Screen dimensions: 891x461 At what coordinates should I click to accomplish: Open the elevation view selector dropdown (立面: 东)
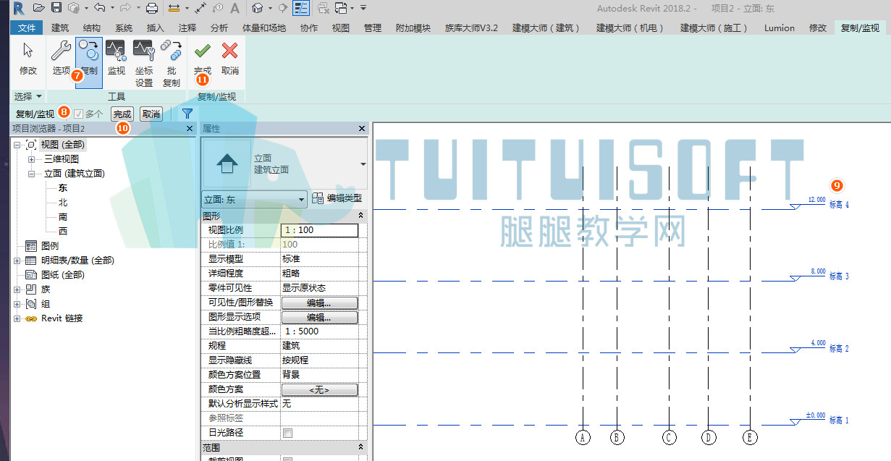[254, 199]
